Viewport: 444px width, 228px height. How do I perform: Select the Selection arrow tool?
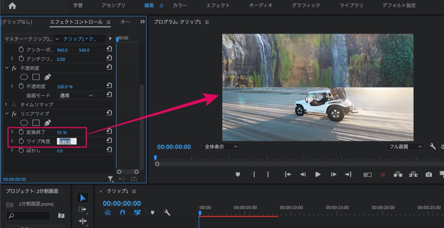83,198
